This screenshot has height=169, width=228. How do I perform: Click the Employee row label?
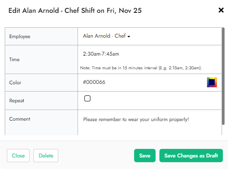(20, 36)
